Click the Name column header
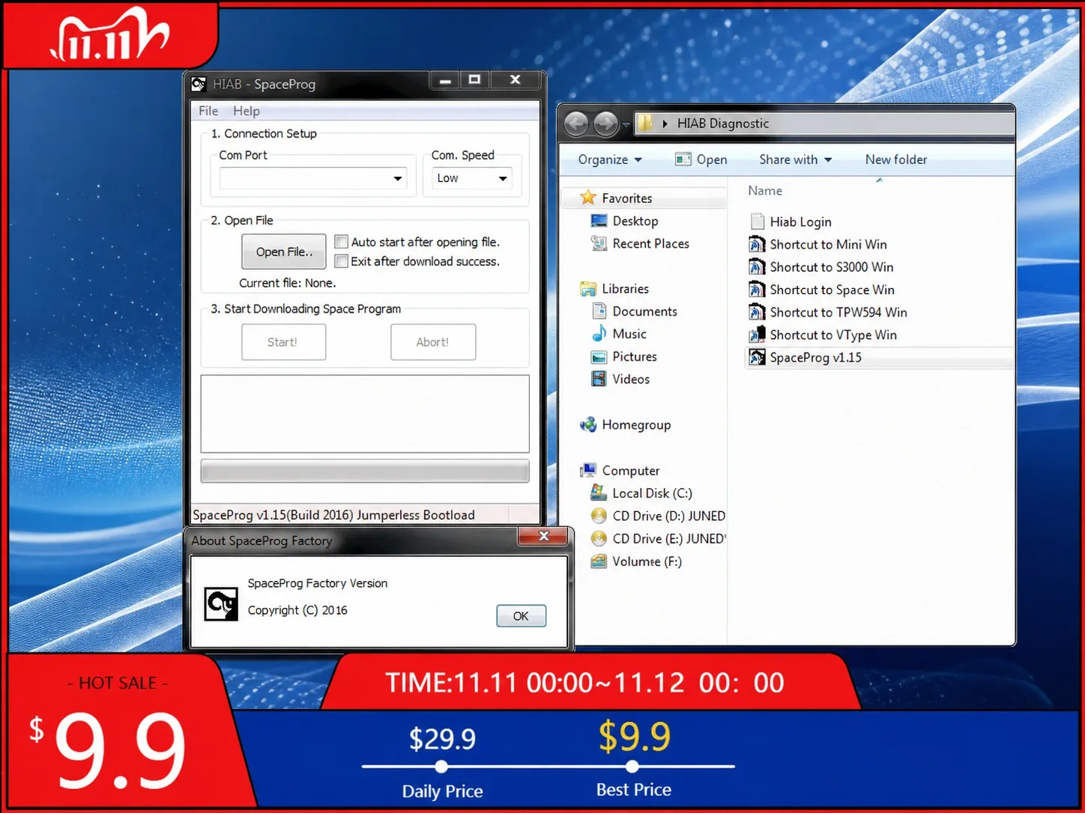Image resolution: width=1085 pixels, height=813 pixels. point(765,191)
